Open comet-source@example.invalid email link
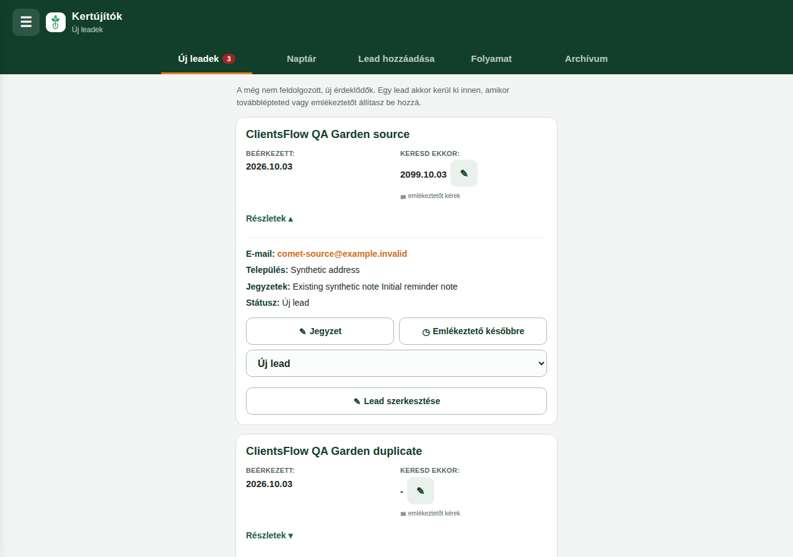 (x=342, y=254)
